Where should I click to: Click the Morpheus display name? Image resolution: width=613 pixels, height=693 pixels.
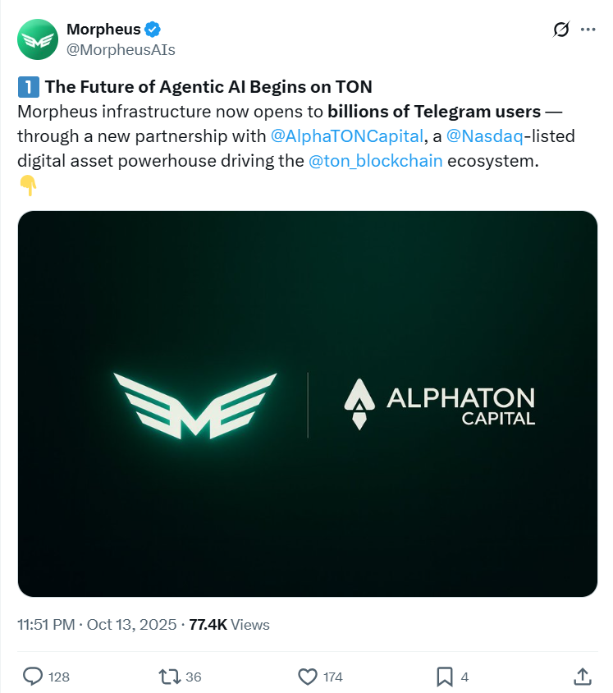103,30
